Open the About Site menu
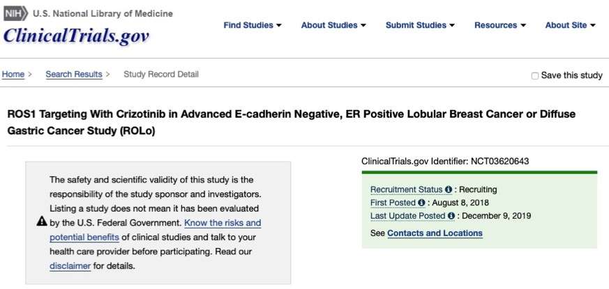The height and width of the screenshot is (289, 609). (570, 25)
